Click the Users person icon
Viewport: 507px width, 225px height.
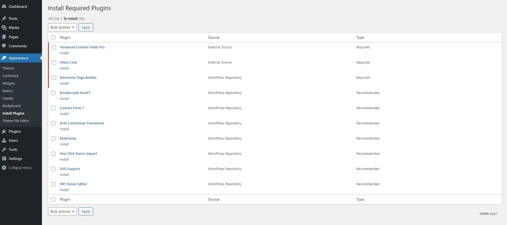point(4,141)
